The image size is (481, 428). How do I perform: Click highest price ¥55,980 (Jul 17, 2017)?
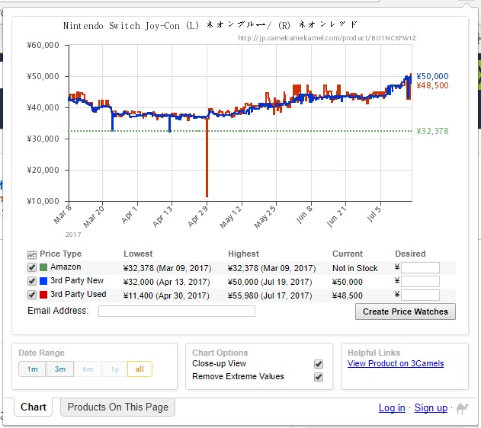coord(270,295)
